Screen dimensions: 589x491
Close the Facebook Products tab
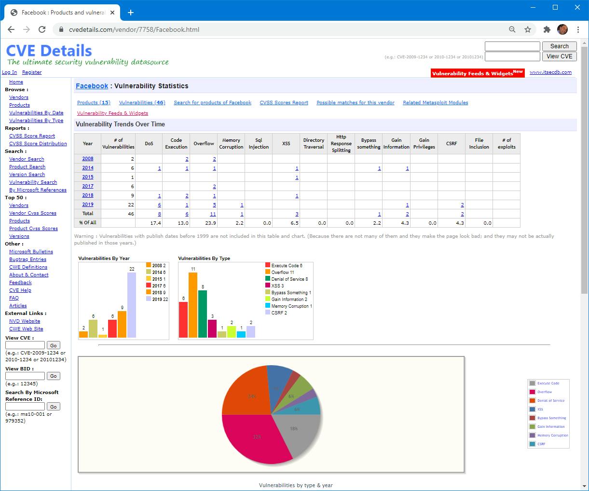coord(113,13)
